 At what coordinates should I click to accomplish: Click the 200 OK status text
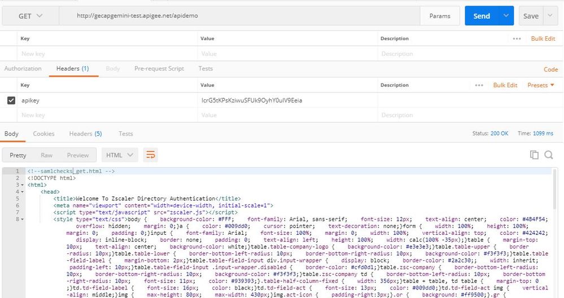coord(499,133)
